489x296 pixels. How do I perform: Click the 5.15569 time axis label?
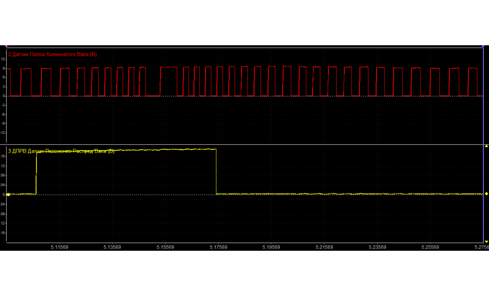click(x=165, y=247)
